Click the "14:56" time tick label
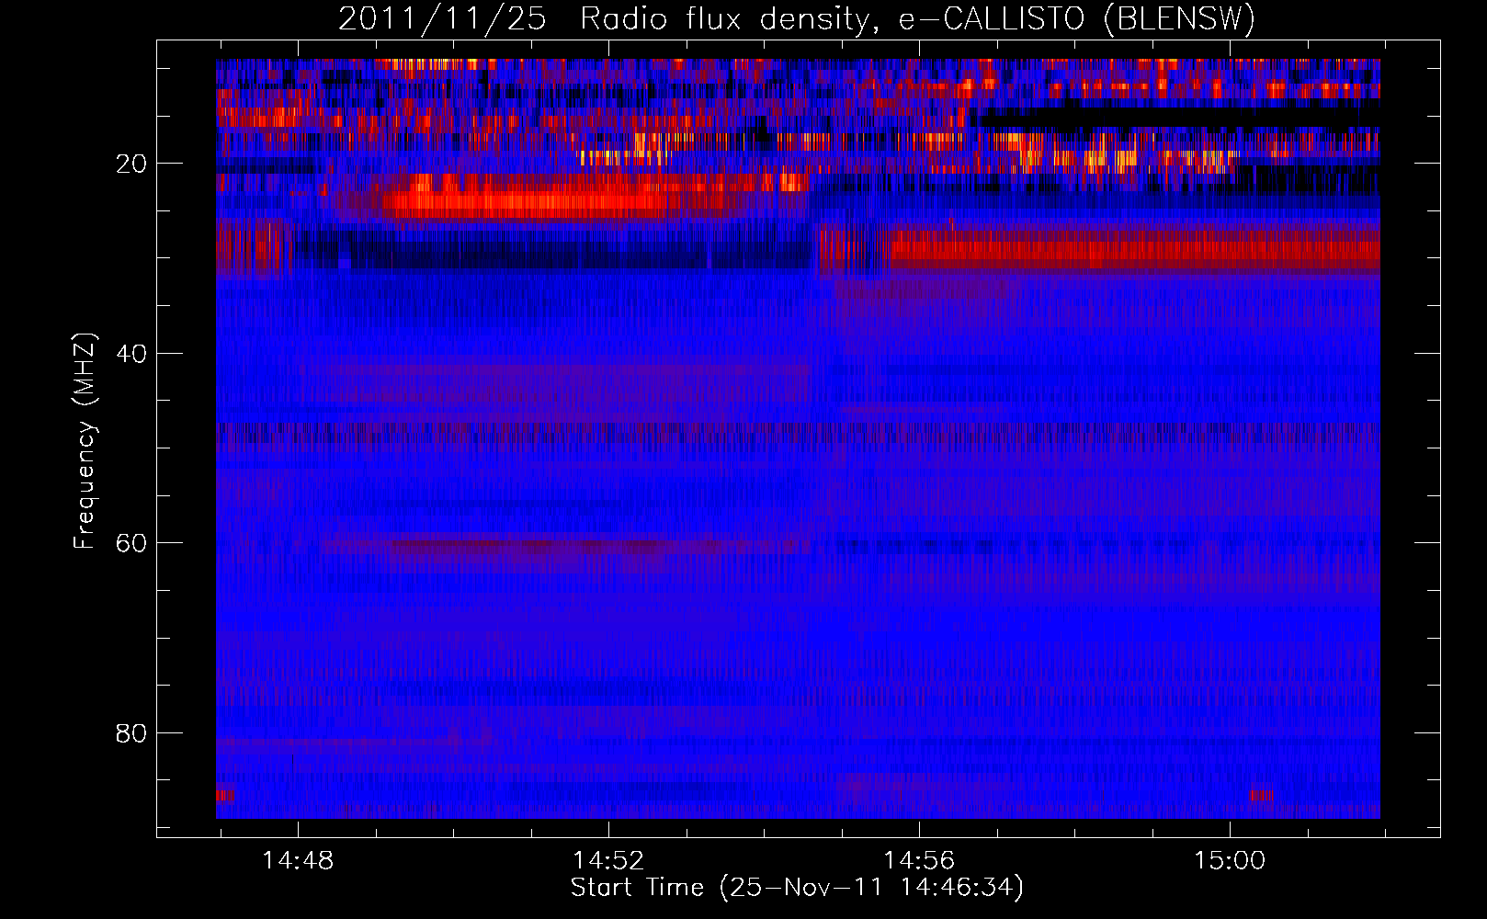 [919, 861]
